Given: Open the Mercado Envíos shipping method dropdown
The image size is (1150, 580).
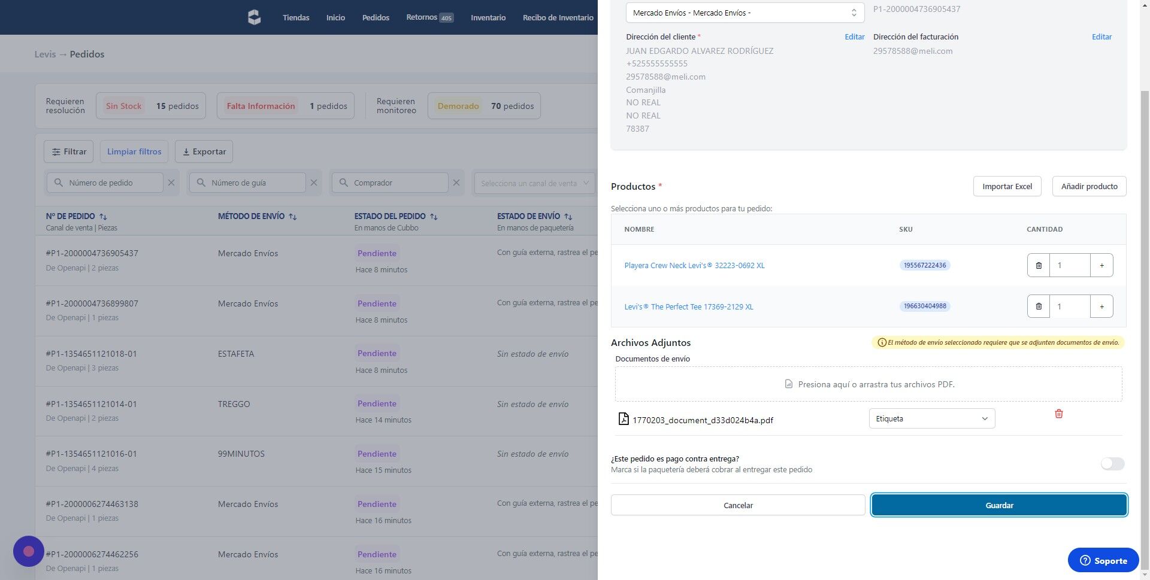Looking at the screenshot, I should 745,13.
